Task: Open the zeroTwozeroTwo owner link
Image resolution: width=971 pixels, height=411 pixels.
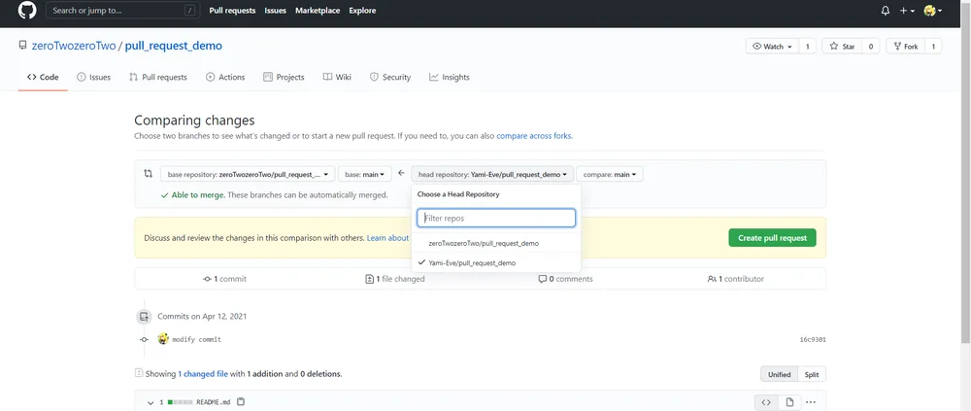Action: 74,46
